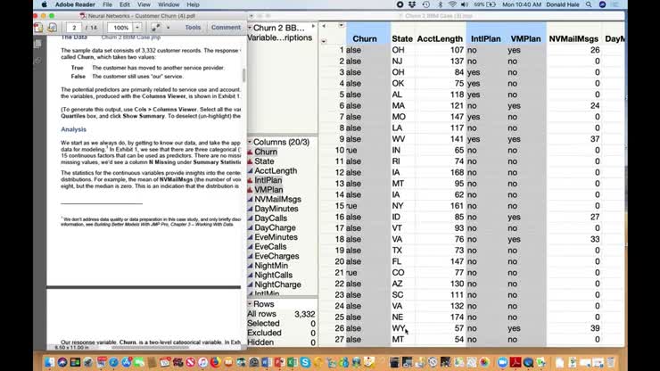Open the columns triangle menu atop data grid
Viewport: 660px width, 371px height.
point(341,26)
